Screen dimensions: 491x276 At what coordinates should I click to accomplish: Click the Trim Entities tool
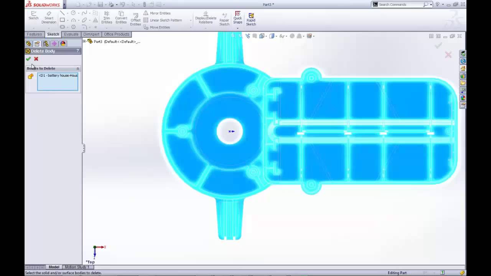107,18
